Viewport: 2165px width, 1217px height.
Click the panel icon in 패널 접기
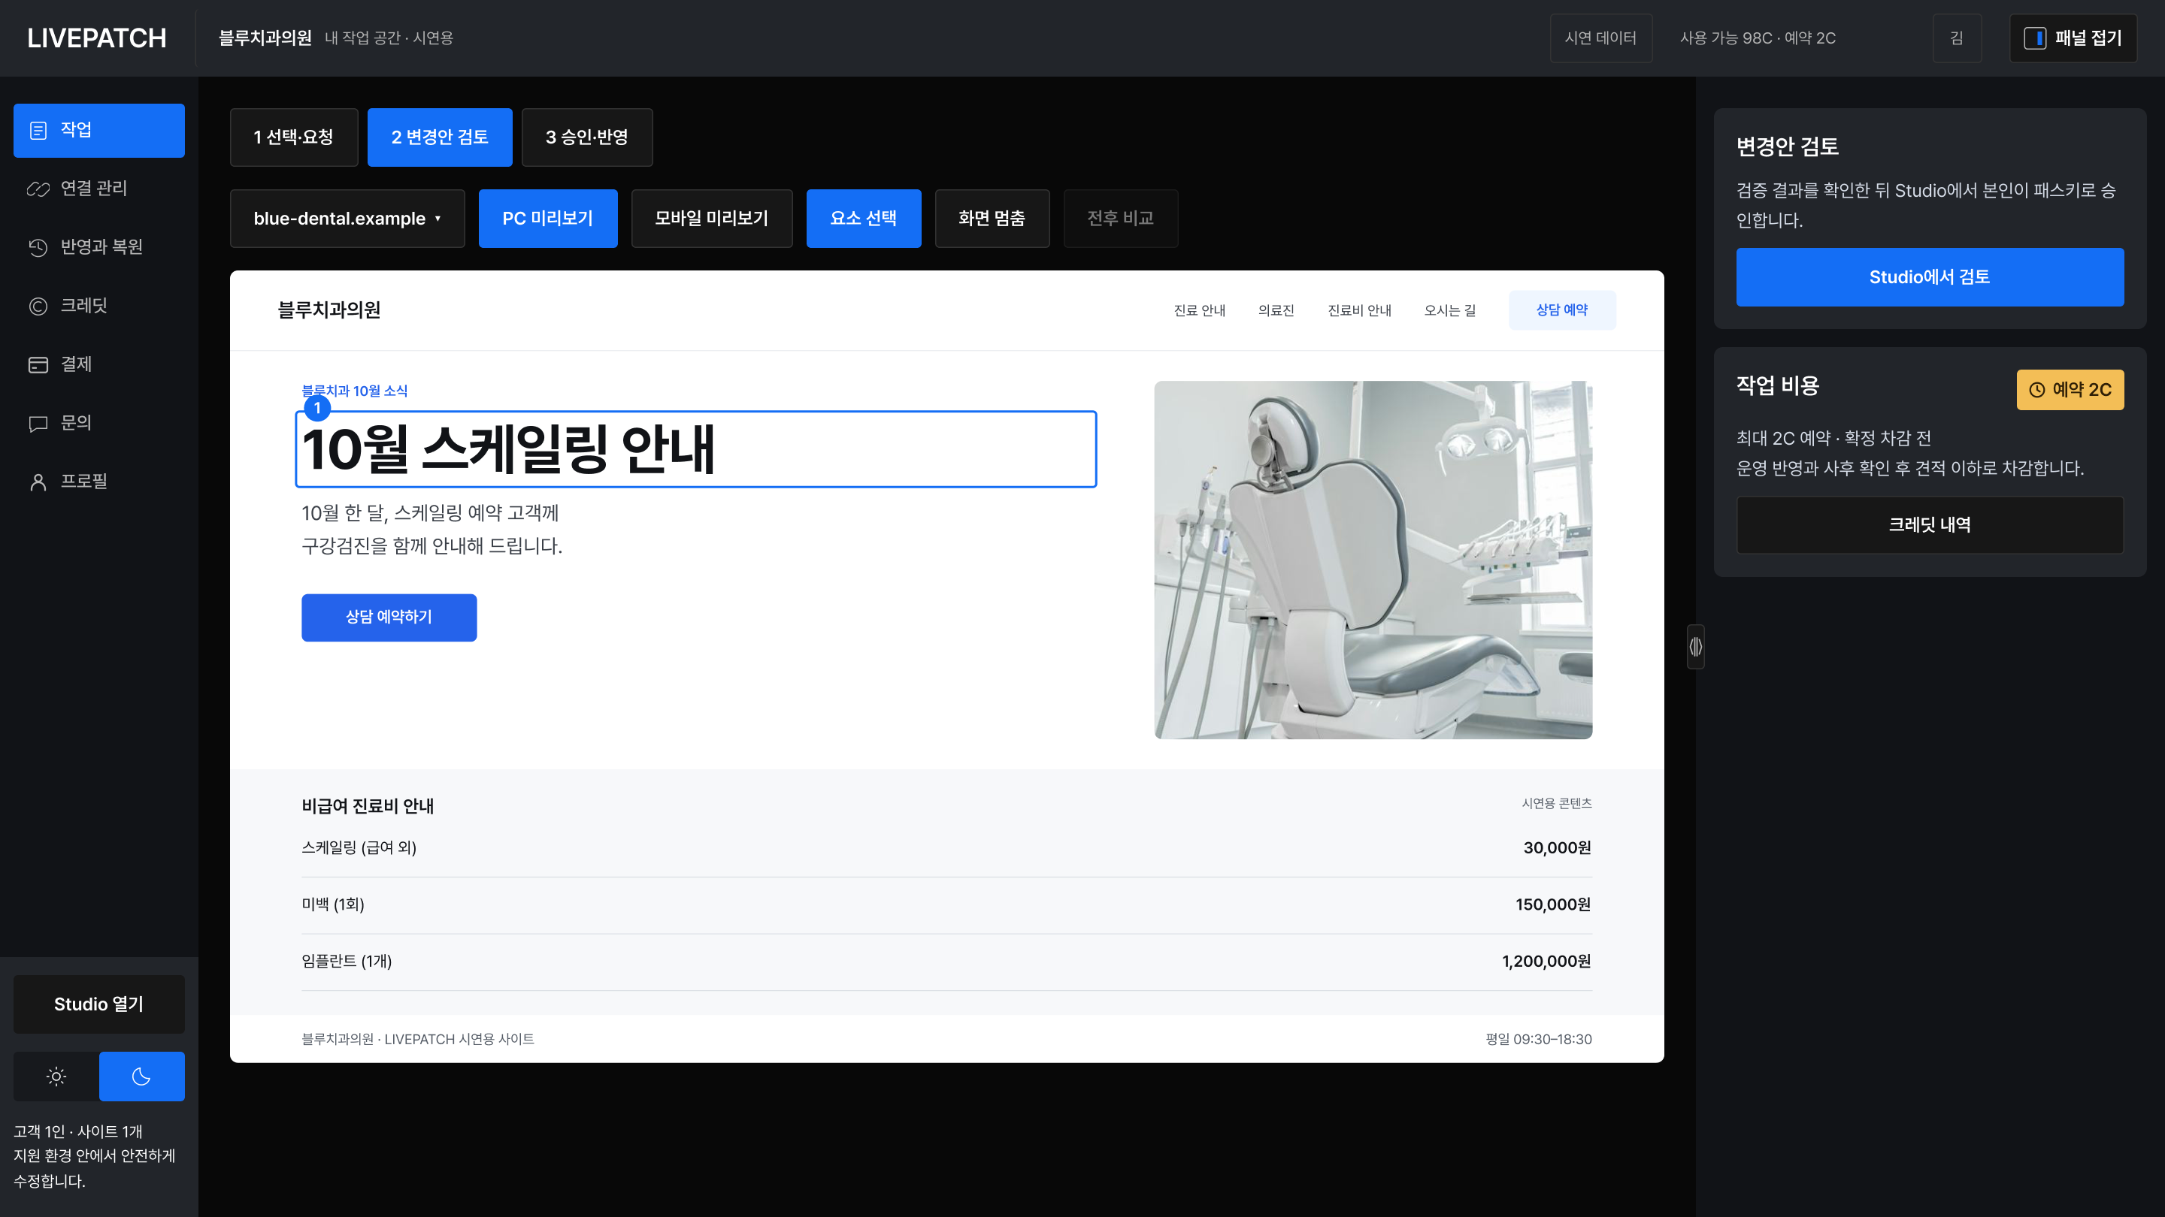[x=2035, y=38]
